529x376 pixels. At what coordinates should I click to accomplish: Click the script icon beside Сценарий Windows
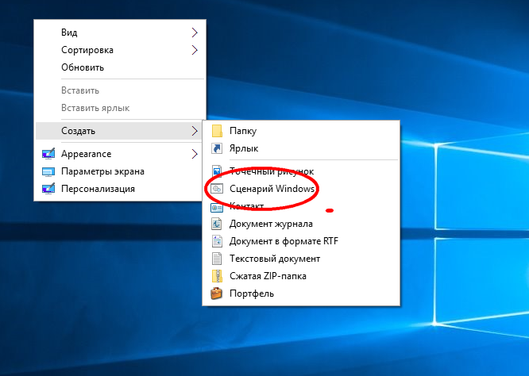tap(217, 189)
